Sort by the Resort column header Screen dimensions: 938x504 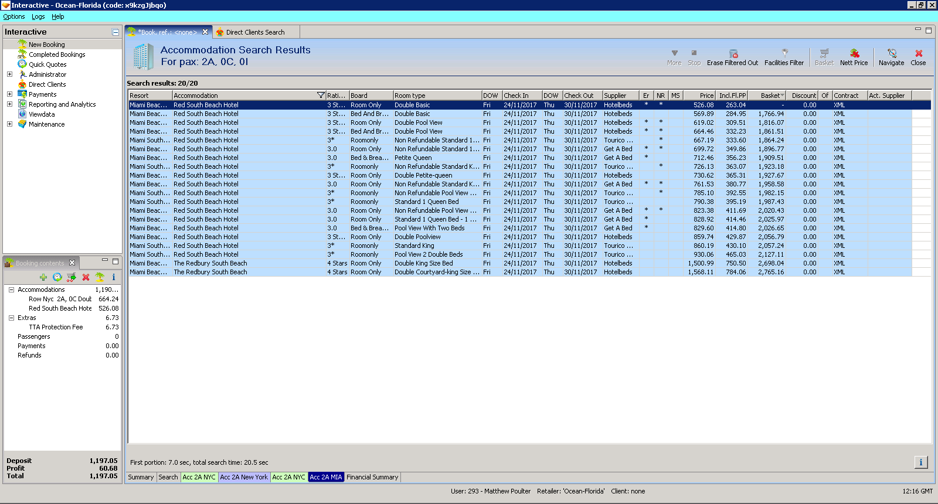(x=151, y=96)
